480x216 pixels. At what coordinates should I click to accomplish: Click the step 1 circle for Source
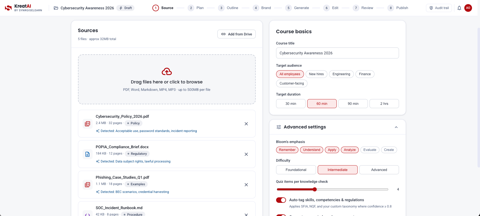click(156, 8)
